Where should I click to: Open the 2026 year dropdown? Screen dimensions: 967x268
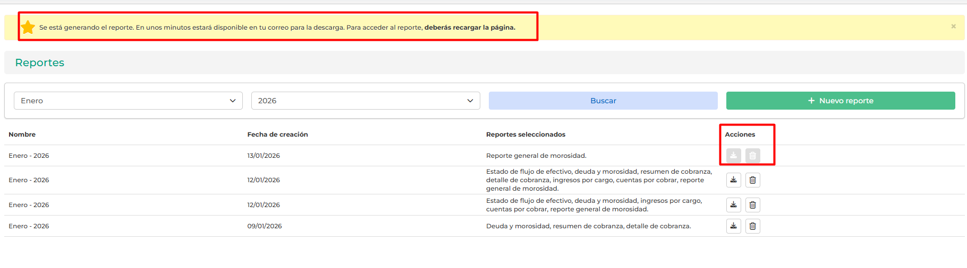pyautogui.click(x=366, y=101)
